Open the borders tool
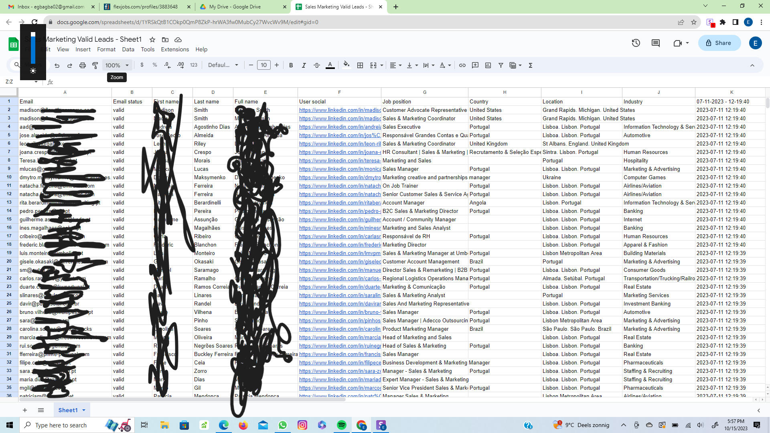The image size is (770, 433). (x=360, y=65)
